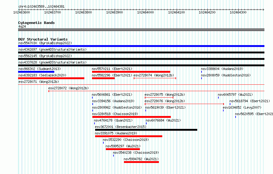The width and height of the screenshot is (273, 174).
Task: Open nsv3394156 (Audano2019) label
Action: (113, 101)
